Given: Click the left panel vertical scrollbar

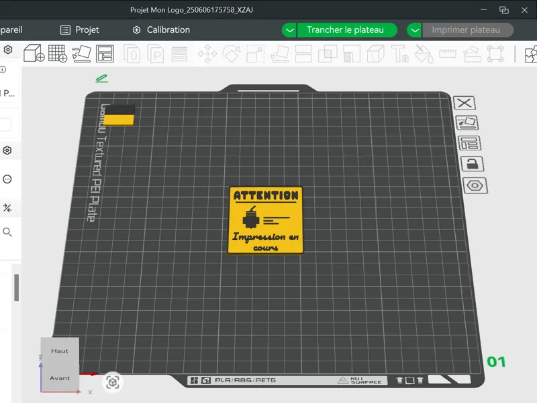Looking at the screenshot, I should [x=16, y=287].
